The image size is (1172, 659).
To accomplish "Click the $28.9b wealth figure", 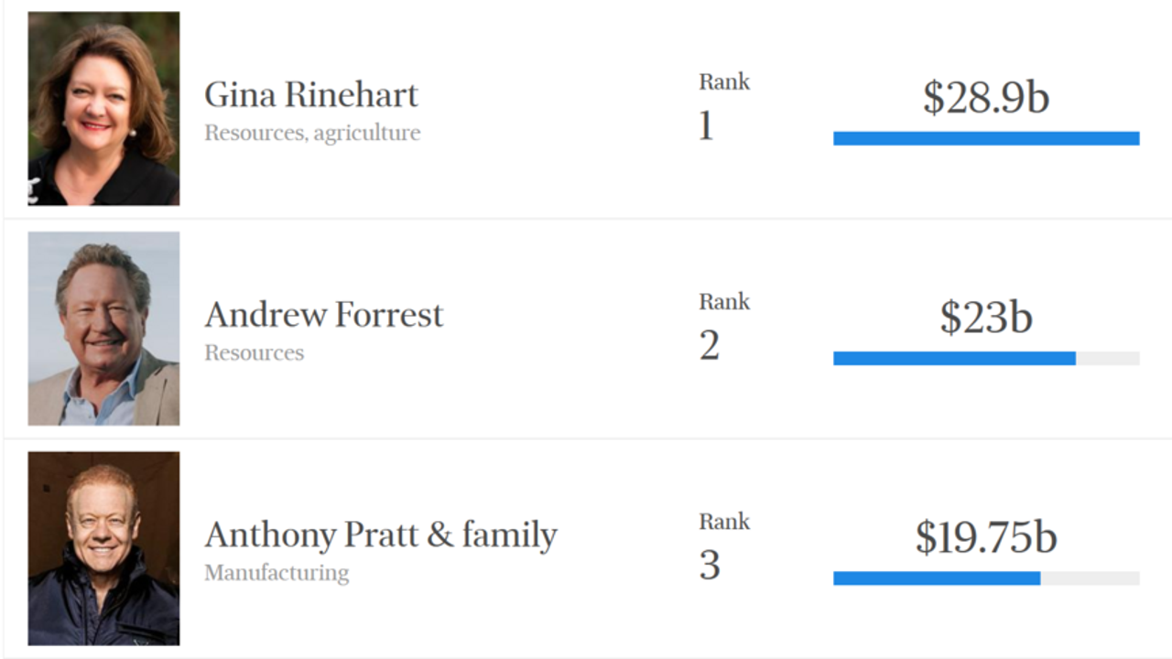I will 986,97.
